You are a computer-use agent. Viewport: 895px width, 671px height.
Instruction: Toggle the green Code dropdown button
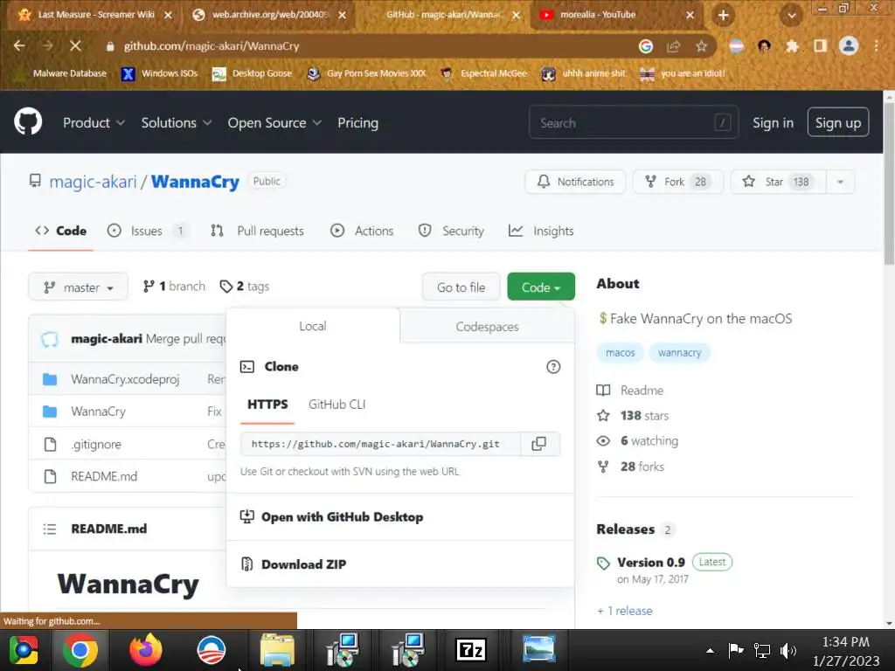(x=540, y=287)
